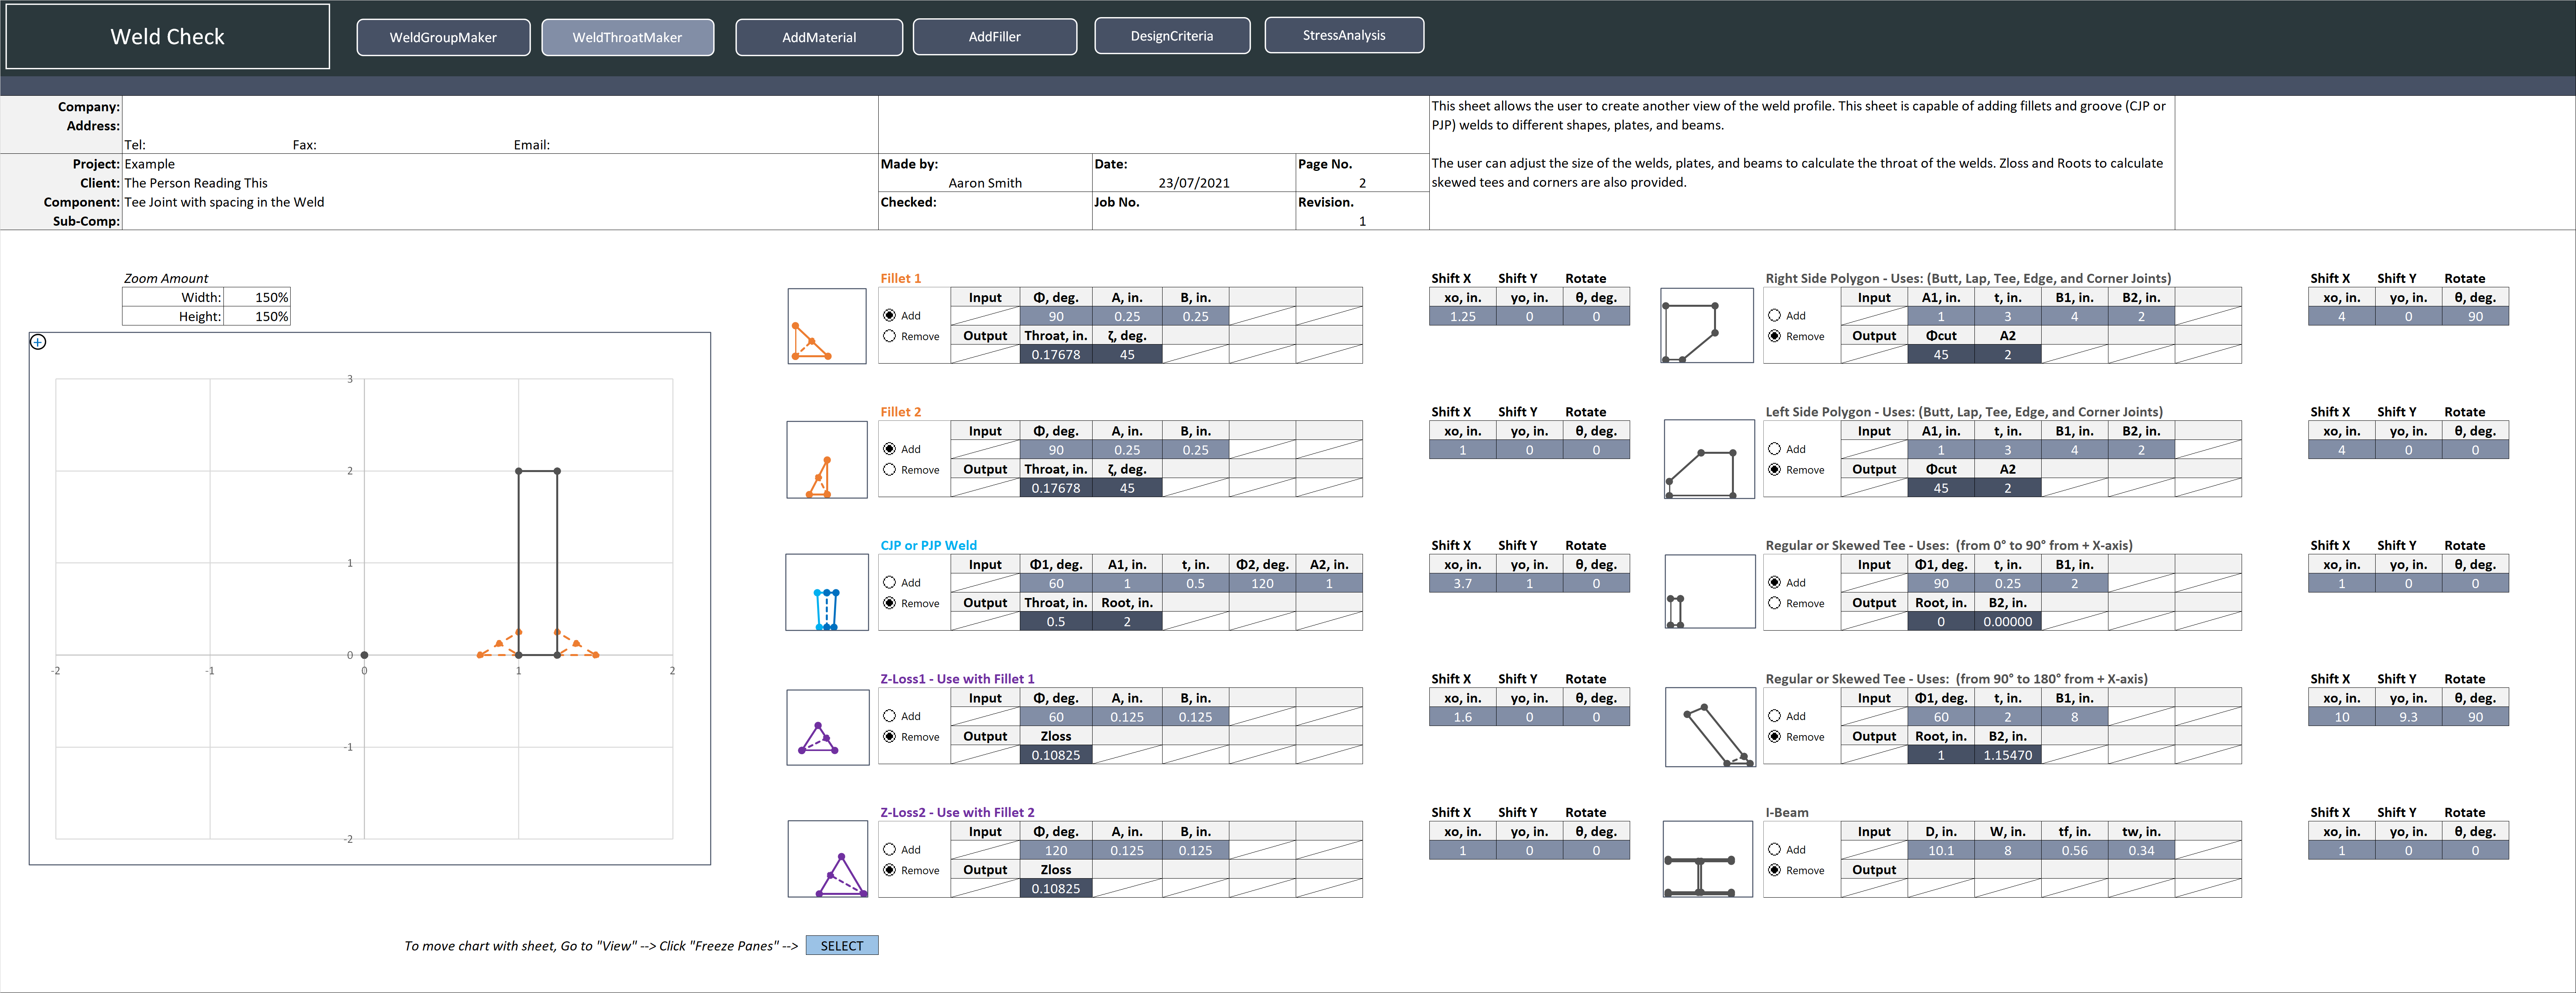Screen dimensions: 2576x993
Task: Click Fillet 1 Φ input value 90
Action: pyautogui.click(x=1056, y=317)
